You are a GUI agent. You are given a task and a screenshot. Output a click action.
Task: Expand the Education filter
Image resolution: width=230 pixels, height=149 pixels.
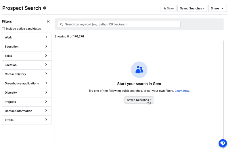pyautogui.click(x=26, y=47)
